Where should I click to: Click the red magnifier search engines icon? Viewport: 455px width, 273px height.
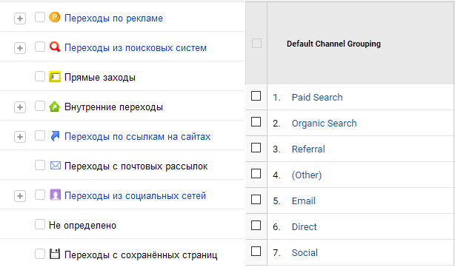tap(55, 47)
